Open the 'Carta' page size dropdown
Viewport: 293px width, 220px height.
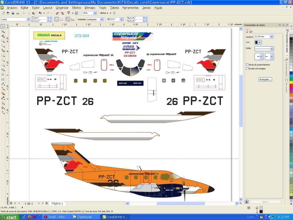point(28,19)
